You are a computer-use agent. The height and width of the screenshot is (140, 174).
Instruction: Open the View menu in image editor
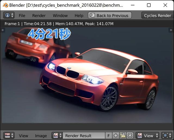click(23, 136)
